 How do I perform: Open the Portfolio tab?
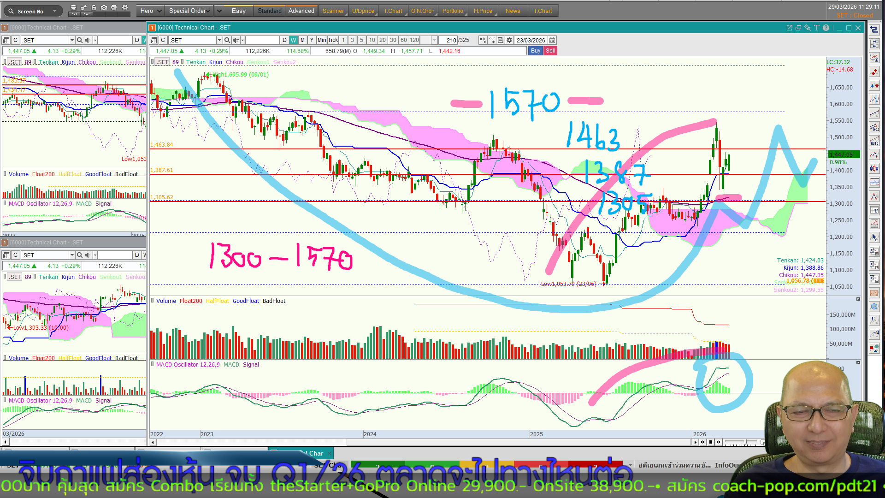pos(452,11)
